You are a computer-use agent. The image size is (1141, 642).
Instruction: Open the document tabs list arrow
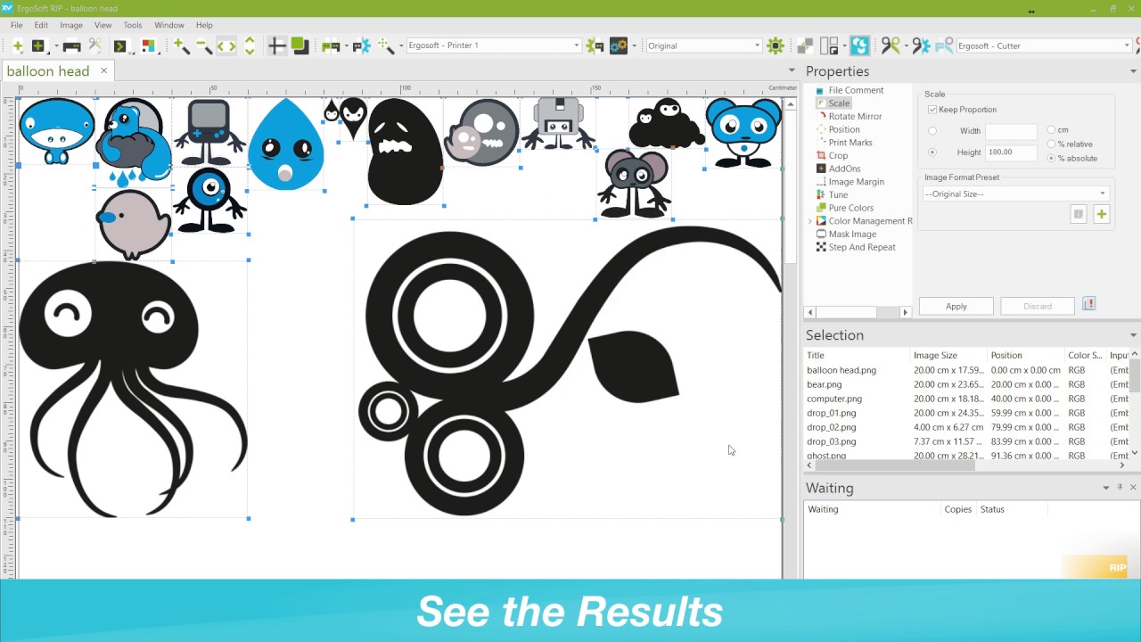[792, 70]
